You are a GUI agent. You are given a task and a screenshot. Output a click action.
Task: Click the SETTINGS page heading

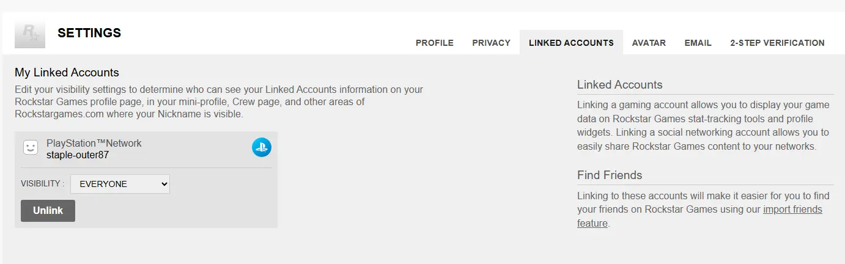pyautogui.click(x=89, y=33)
